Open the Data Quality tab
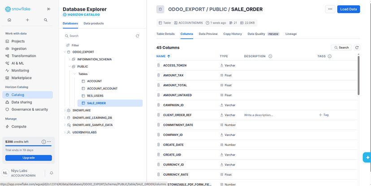Viewport: 371px width, 186px height. tap(263, 34)
